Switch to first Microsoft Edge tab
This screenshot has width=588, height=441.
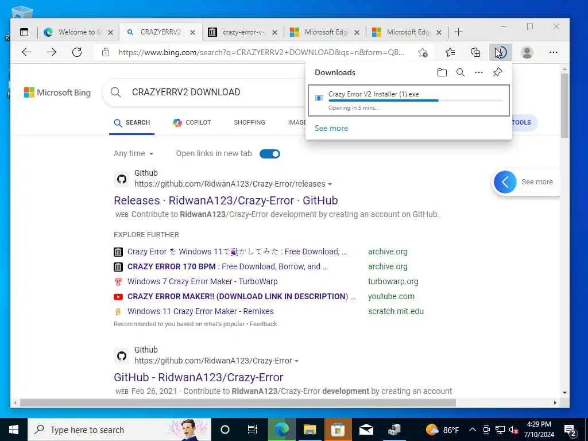(x=325, y=32)
